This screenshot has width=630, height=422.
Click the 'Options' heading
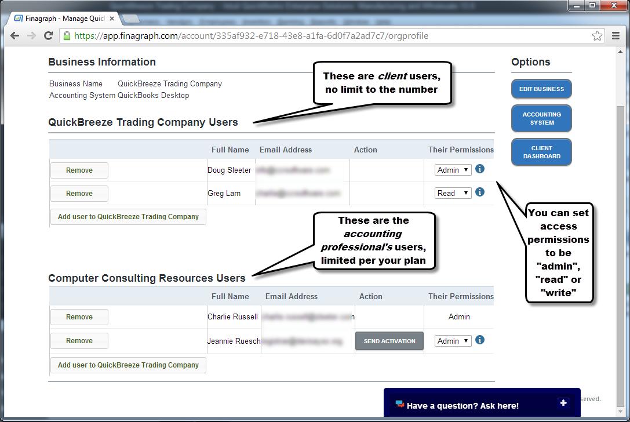(x=531, y=62)
